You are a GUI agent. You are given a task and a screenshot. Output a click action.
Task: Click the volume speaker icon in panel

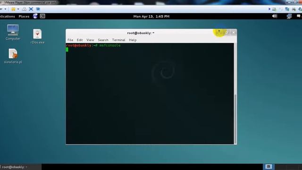click(275, 16)
